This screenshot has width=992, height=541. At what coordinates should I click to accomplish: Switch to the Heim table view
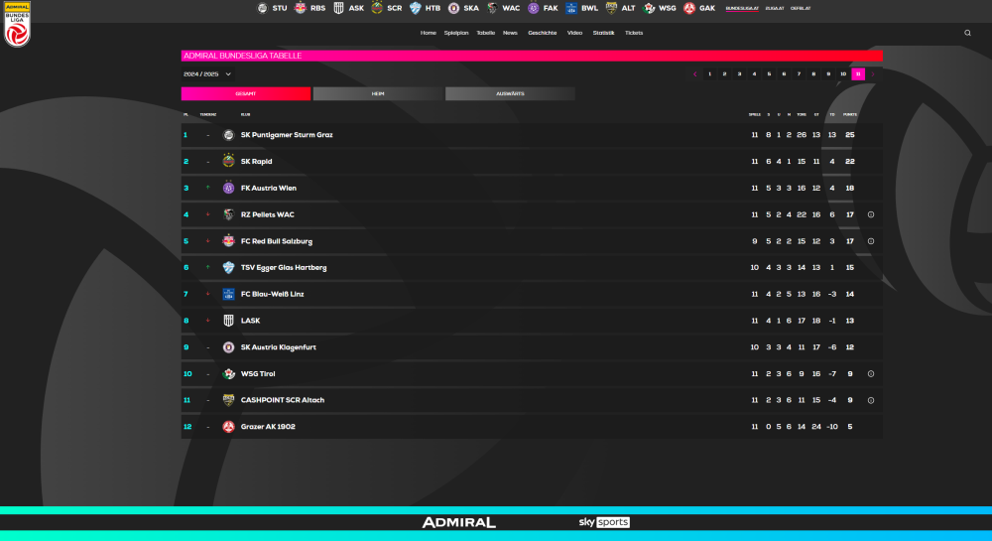coord(378,93)
